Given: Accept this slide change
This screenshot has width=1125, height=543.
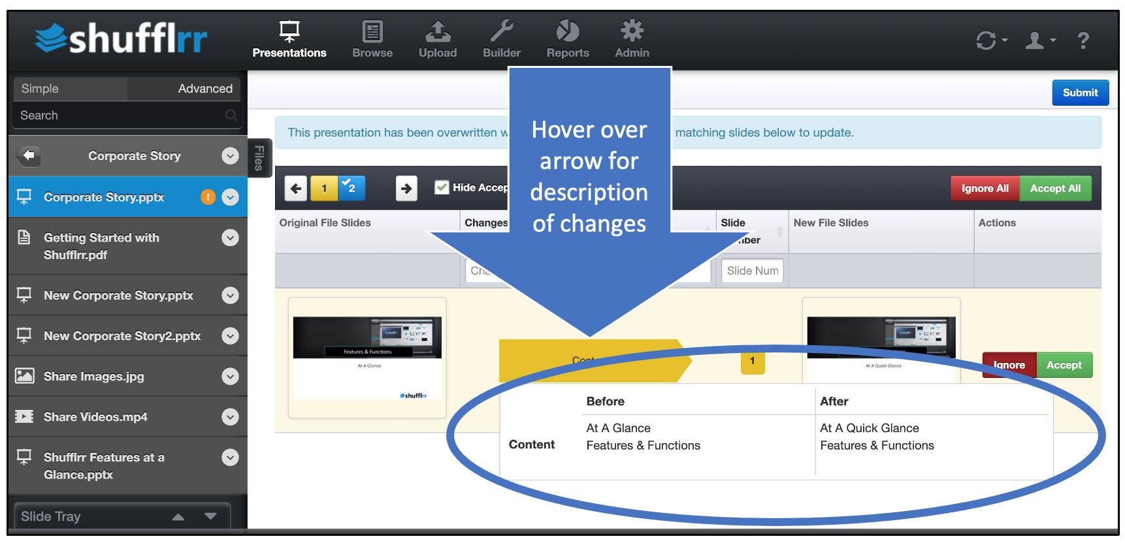Looking at the screenshot, I should [x=1064, y=365].
